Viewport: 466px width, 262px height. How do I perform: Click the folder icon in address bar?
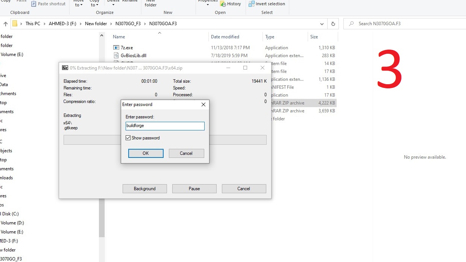coord(15,24)
